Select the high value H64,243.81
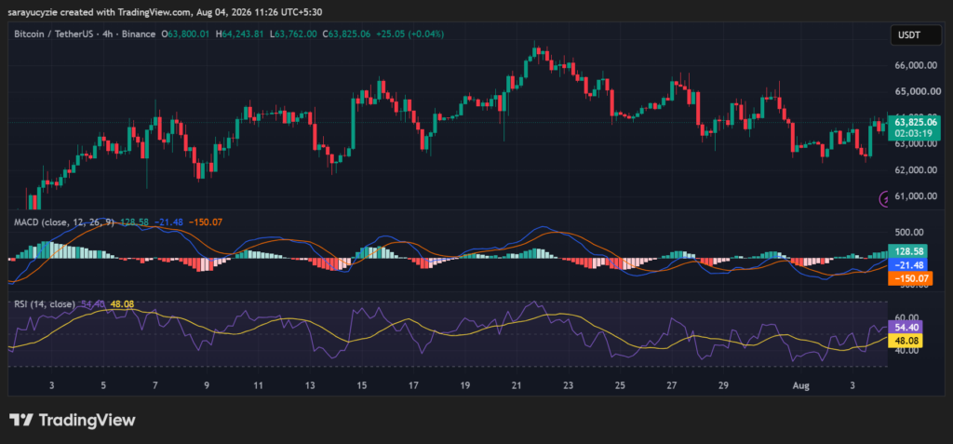Screen dimensions: 953x444 coord(237,34)
